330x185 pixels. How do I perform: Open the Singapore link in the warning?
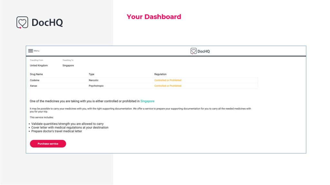coord(147,101)
